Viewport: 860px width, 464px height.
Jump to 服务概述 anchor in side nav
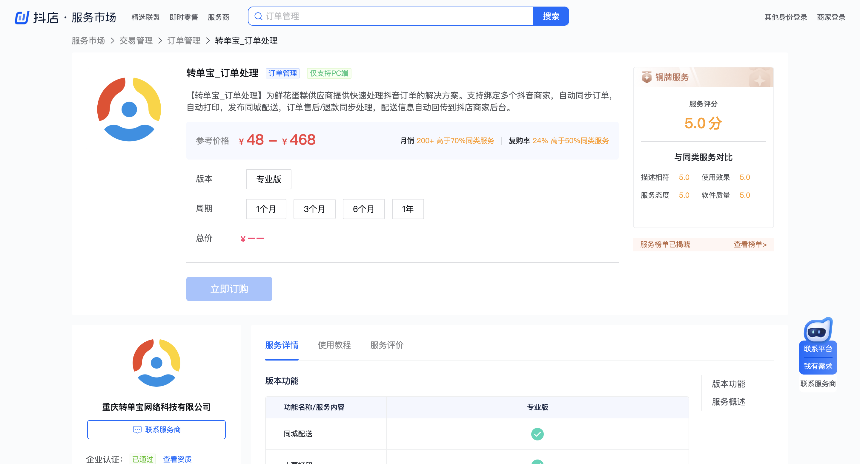pyautogui.click(x=729, y=402)
